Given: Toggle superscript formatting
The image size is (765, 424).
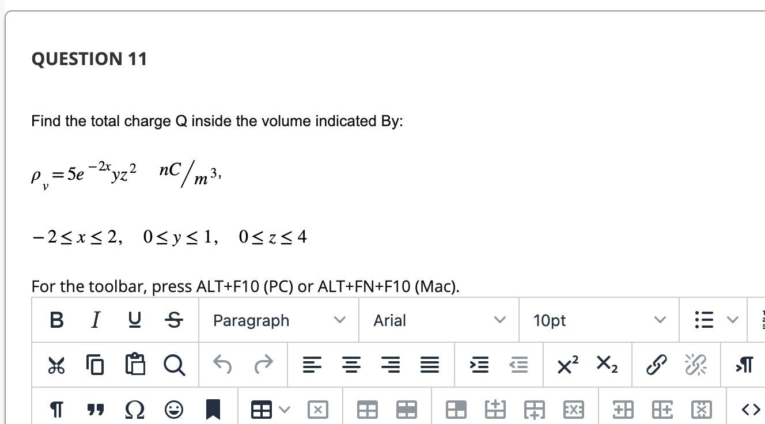Looking at the screenshot, I should point(566,365).
